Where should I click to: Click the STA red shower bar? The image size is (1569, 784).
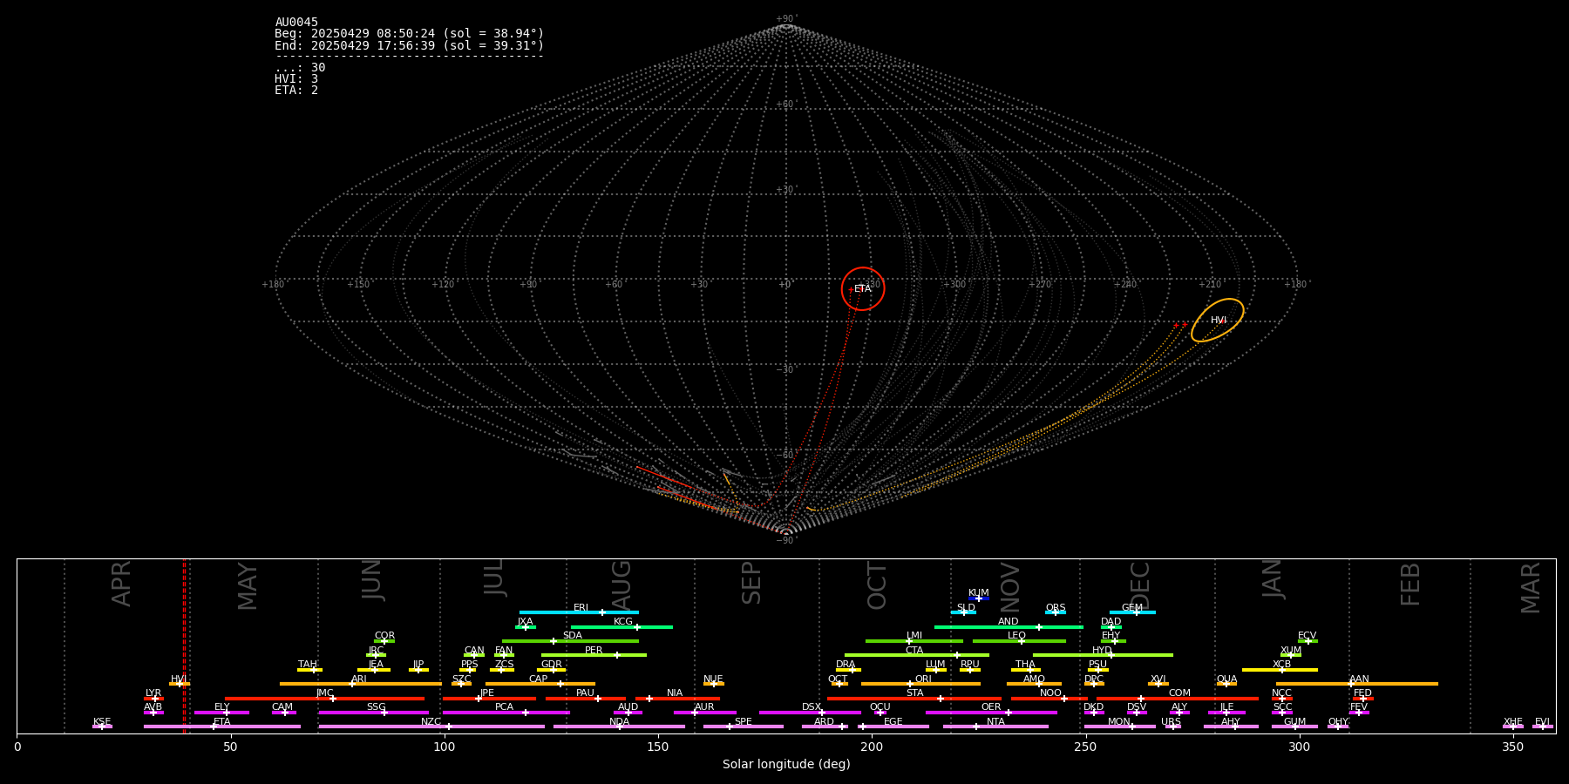pyautogui.click(x=914, y=698)
